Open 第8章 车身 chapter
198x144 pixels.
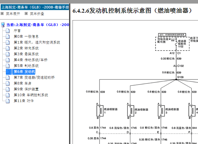click(x=22, y=83)
